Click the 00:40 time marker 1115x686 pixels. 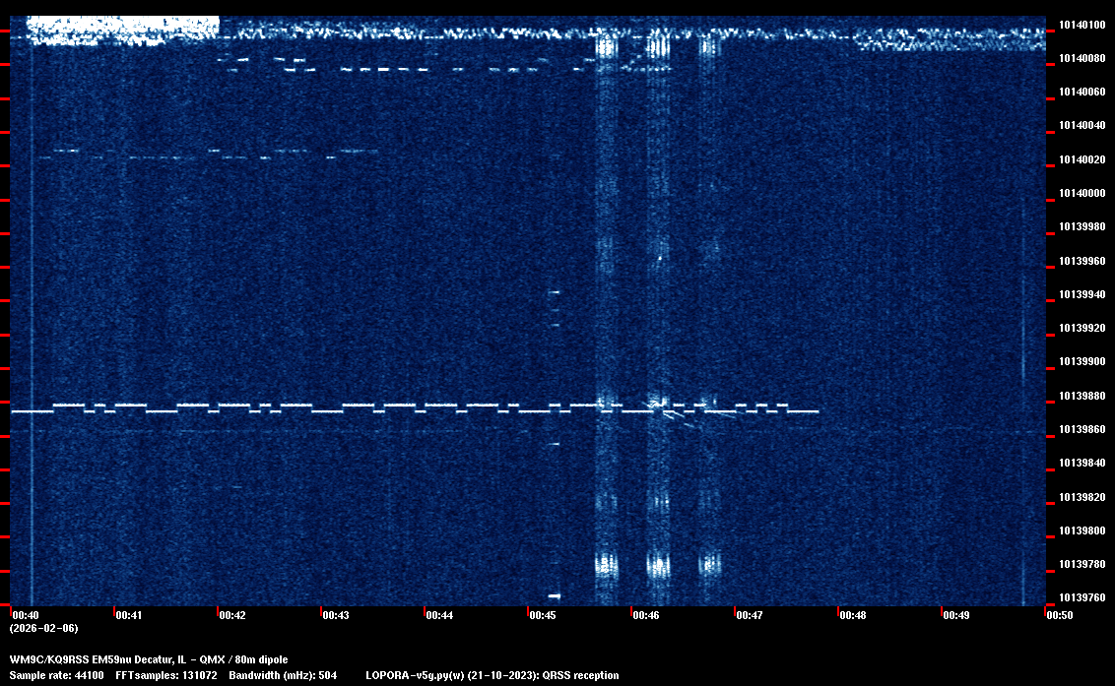click(26, 615)
